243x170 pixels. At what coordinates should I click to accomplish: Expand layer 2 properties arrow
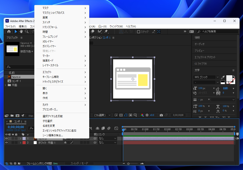pos(20,143)
